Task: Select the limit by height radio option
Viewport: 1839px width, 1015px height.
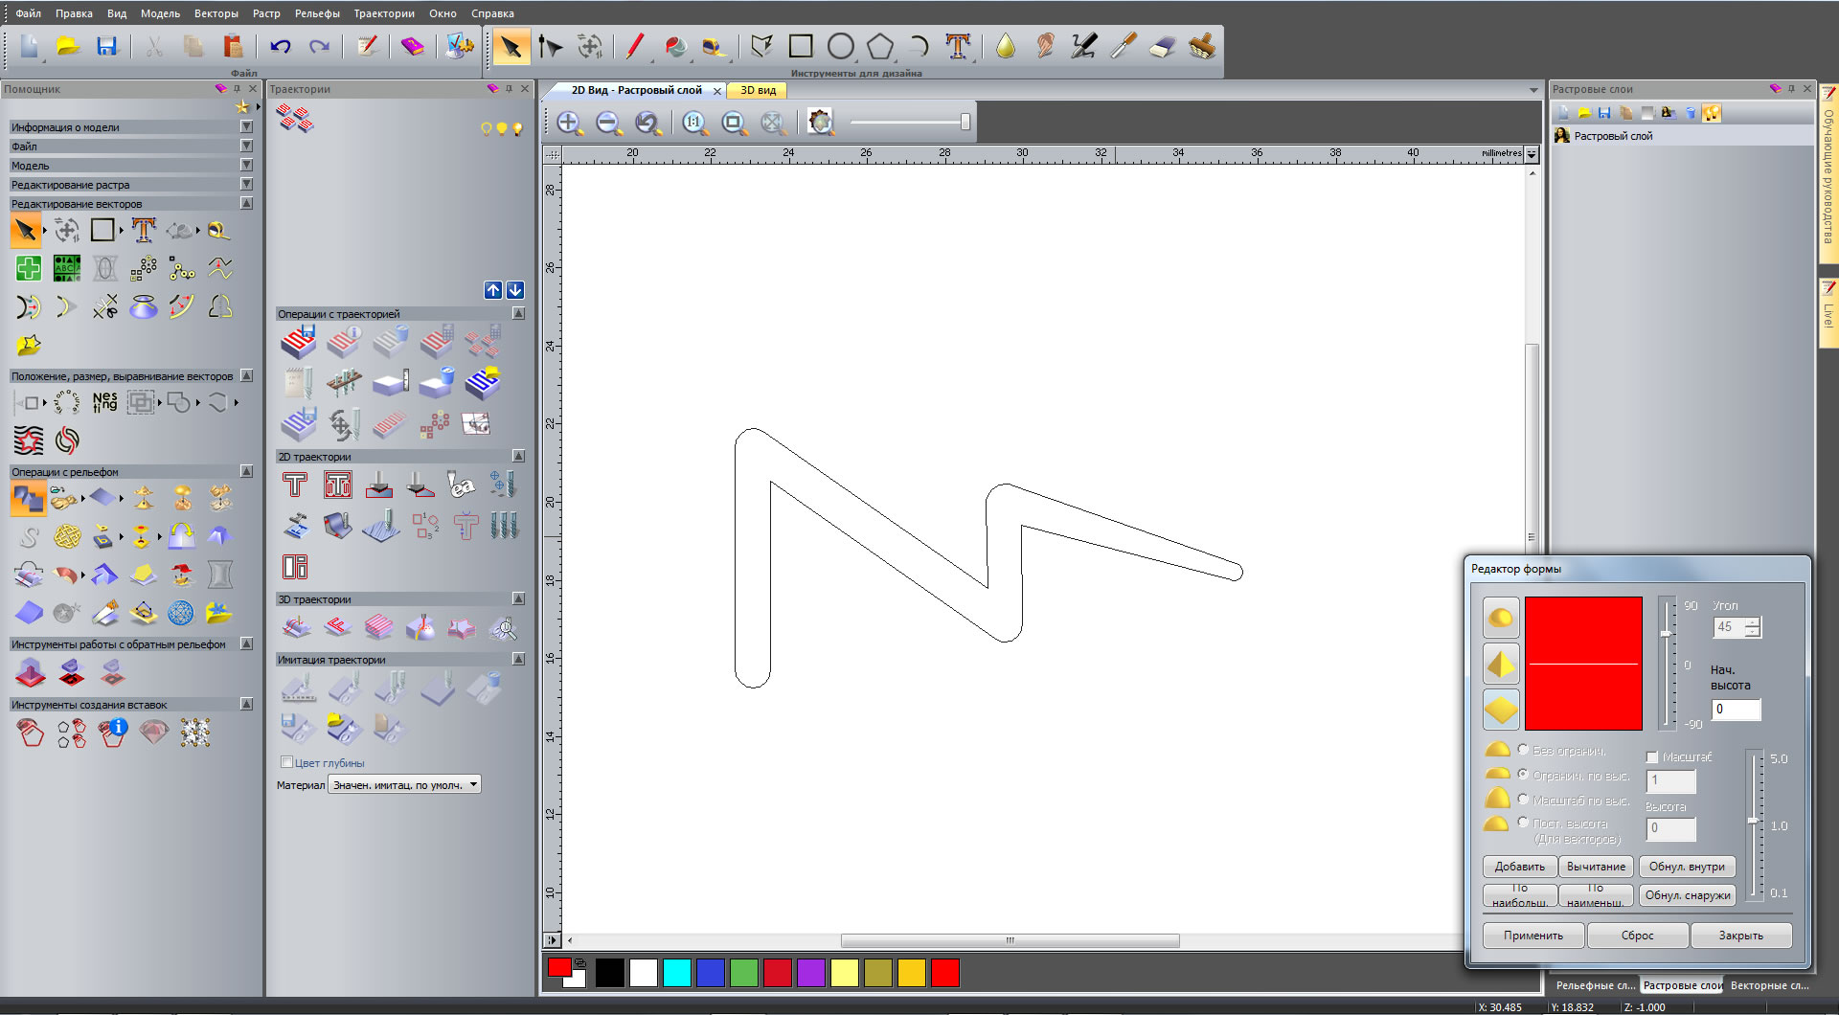Action: (x=1523, y=775)
